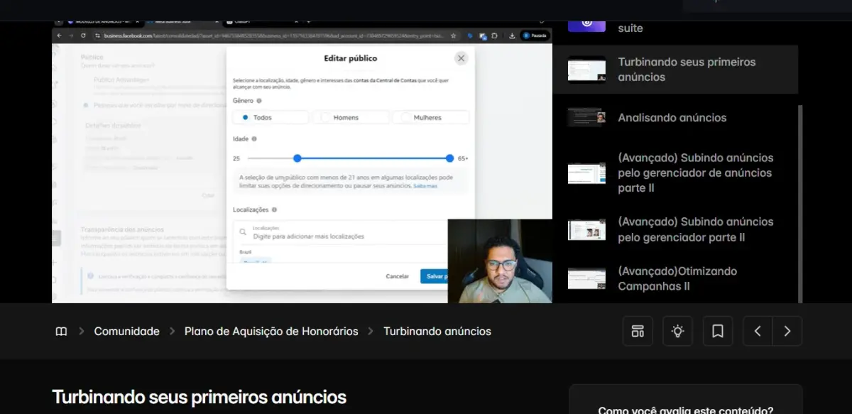Viewport: 852px width, 414px height.
Task: Open lesson Turbinando seus primeiros anúncios
Action: 675,70
